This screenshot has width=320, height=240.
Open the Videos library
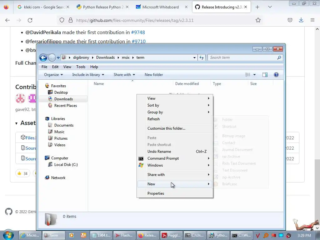60,145
